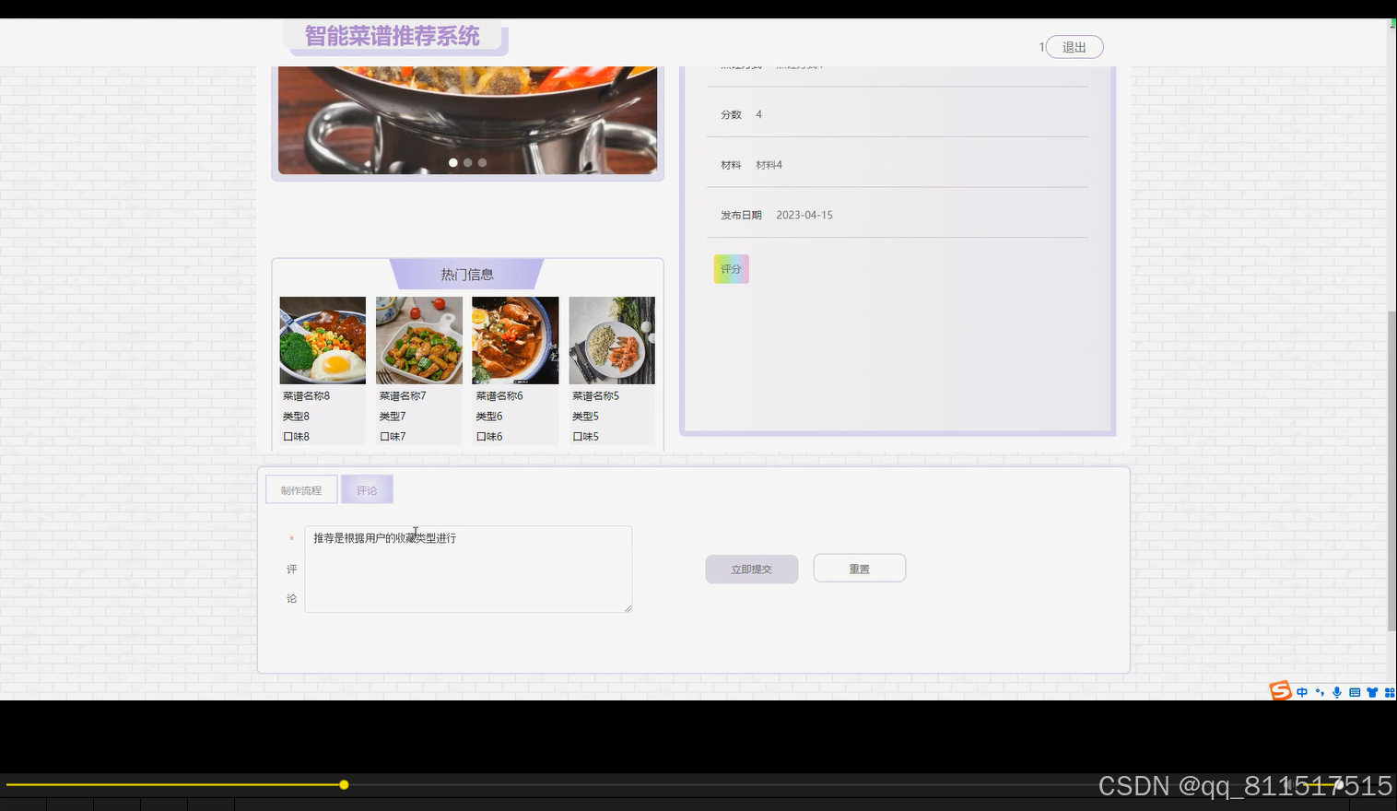Click text 口味7
Viewport: 1397px width, 811px height.
[393, 437]
